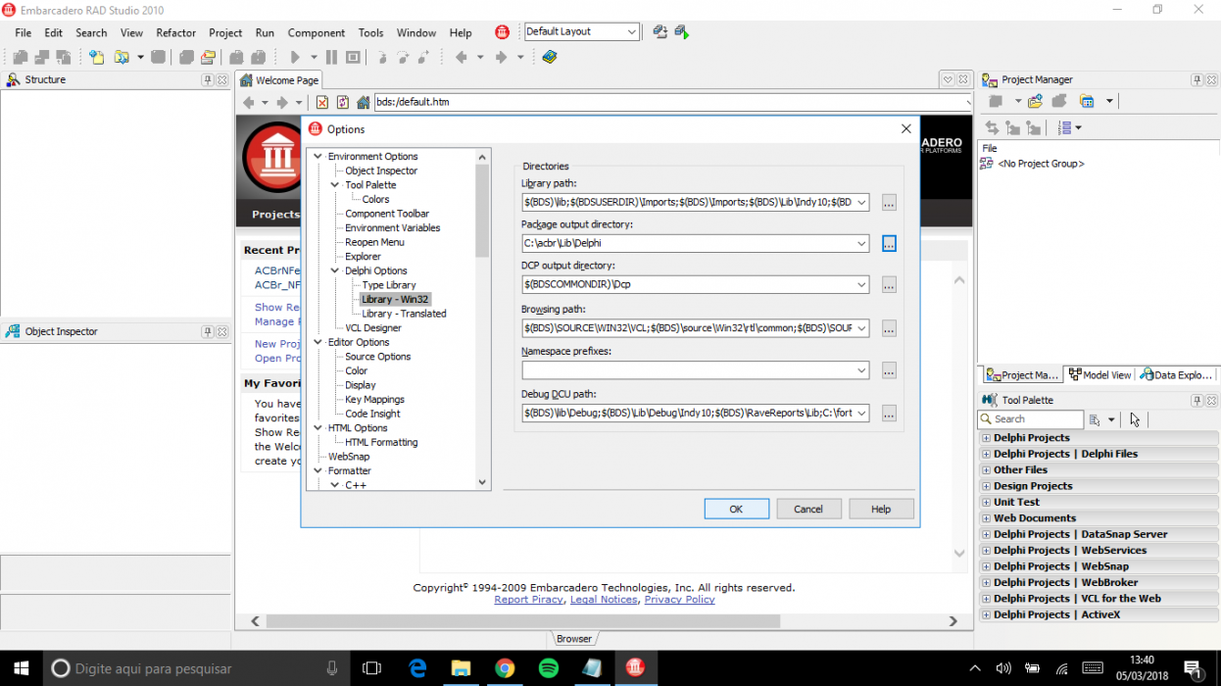
Task: Click the help book toolbar icon
Action: (549, 58)
